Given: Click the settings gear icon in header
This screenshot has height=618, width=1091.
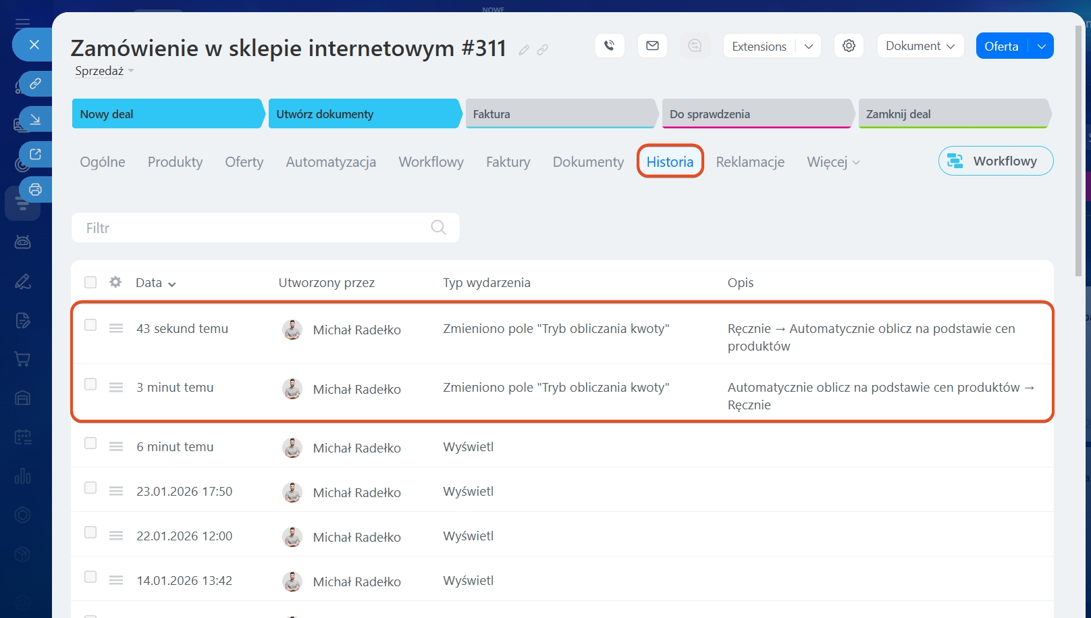Looking at the screenshot, I should 849,46.
